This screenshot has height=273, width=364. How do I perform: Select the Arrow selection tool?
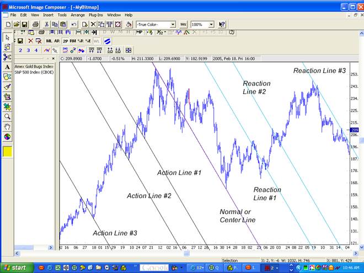pyautogui.click(x=7, y=37)
